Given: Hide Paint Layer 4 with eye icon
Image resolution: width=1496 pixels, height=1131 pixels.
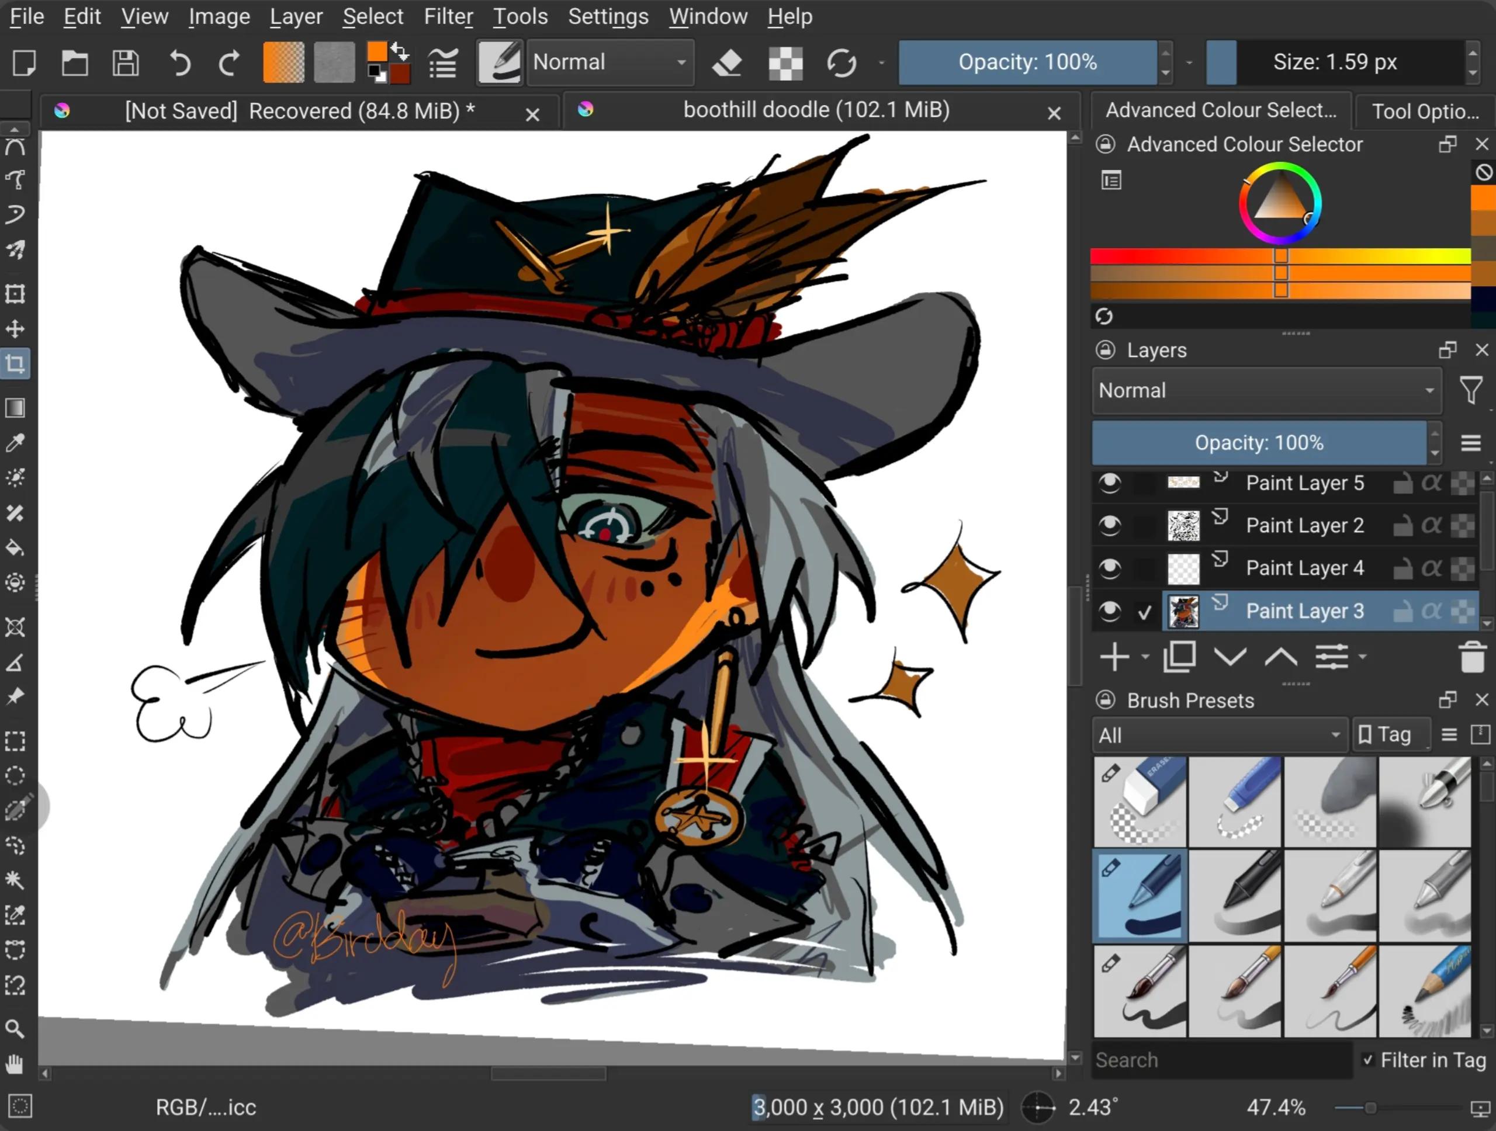Looking at the screenshot, I should pos(1110,568).
